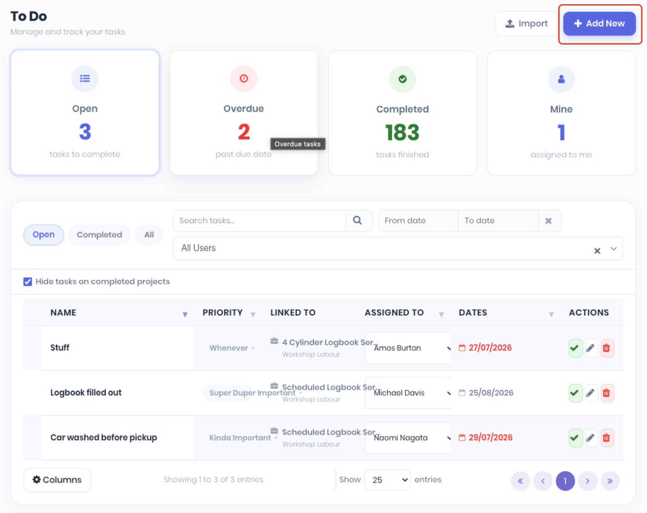
Task: Select the Open tasks summary card
Action: [x=85, y=112]
